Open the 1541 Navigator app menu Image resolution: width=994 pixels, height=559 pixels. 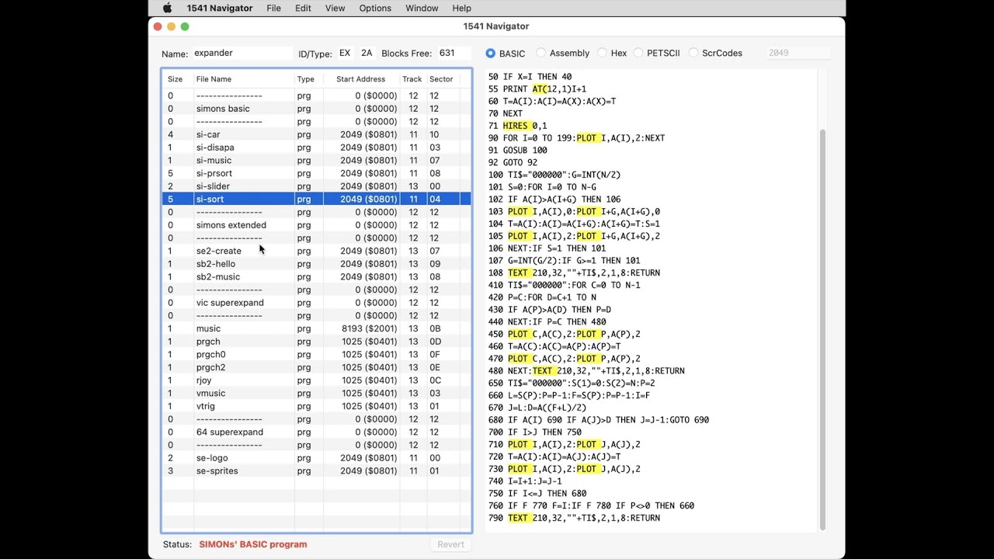[219, 8]
